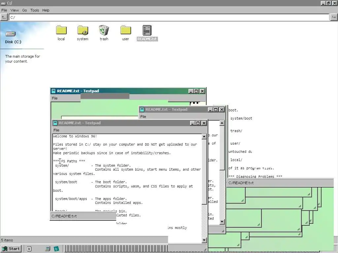Click the notepad quick-launch icon in the taskbar
Screen dimensions: 338x253
coord(29,249)
